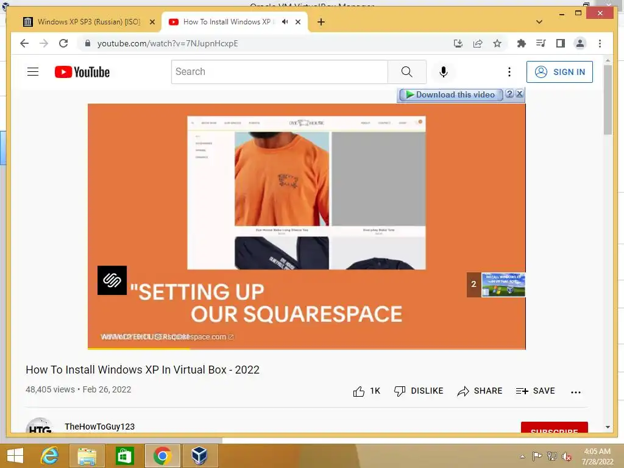Expand the tab search dropdown
This screenshot has height=468, width=624.
pos(539,22)
